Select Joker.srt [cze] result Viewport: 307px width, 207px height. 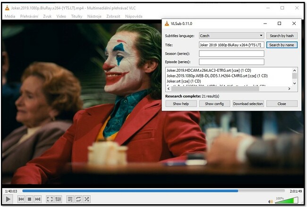pyautogui.click(x=184, y=81)
